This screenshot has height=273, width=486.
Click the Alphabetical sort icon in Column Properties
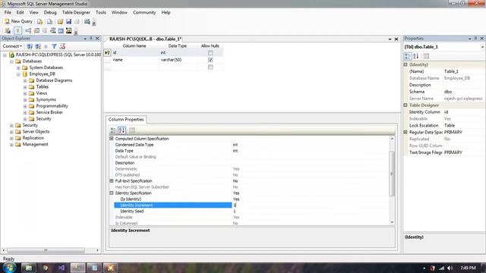pos(121,130)
